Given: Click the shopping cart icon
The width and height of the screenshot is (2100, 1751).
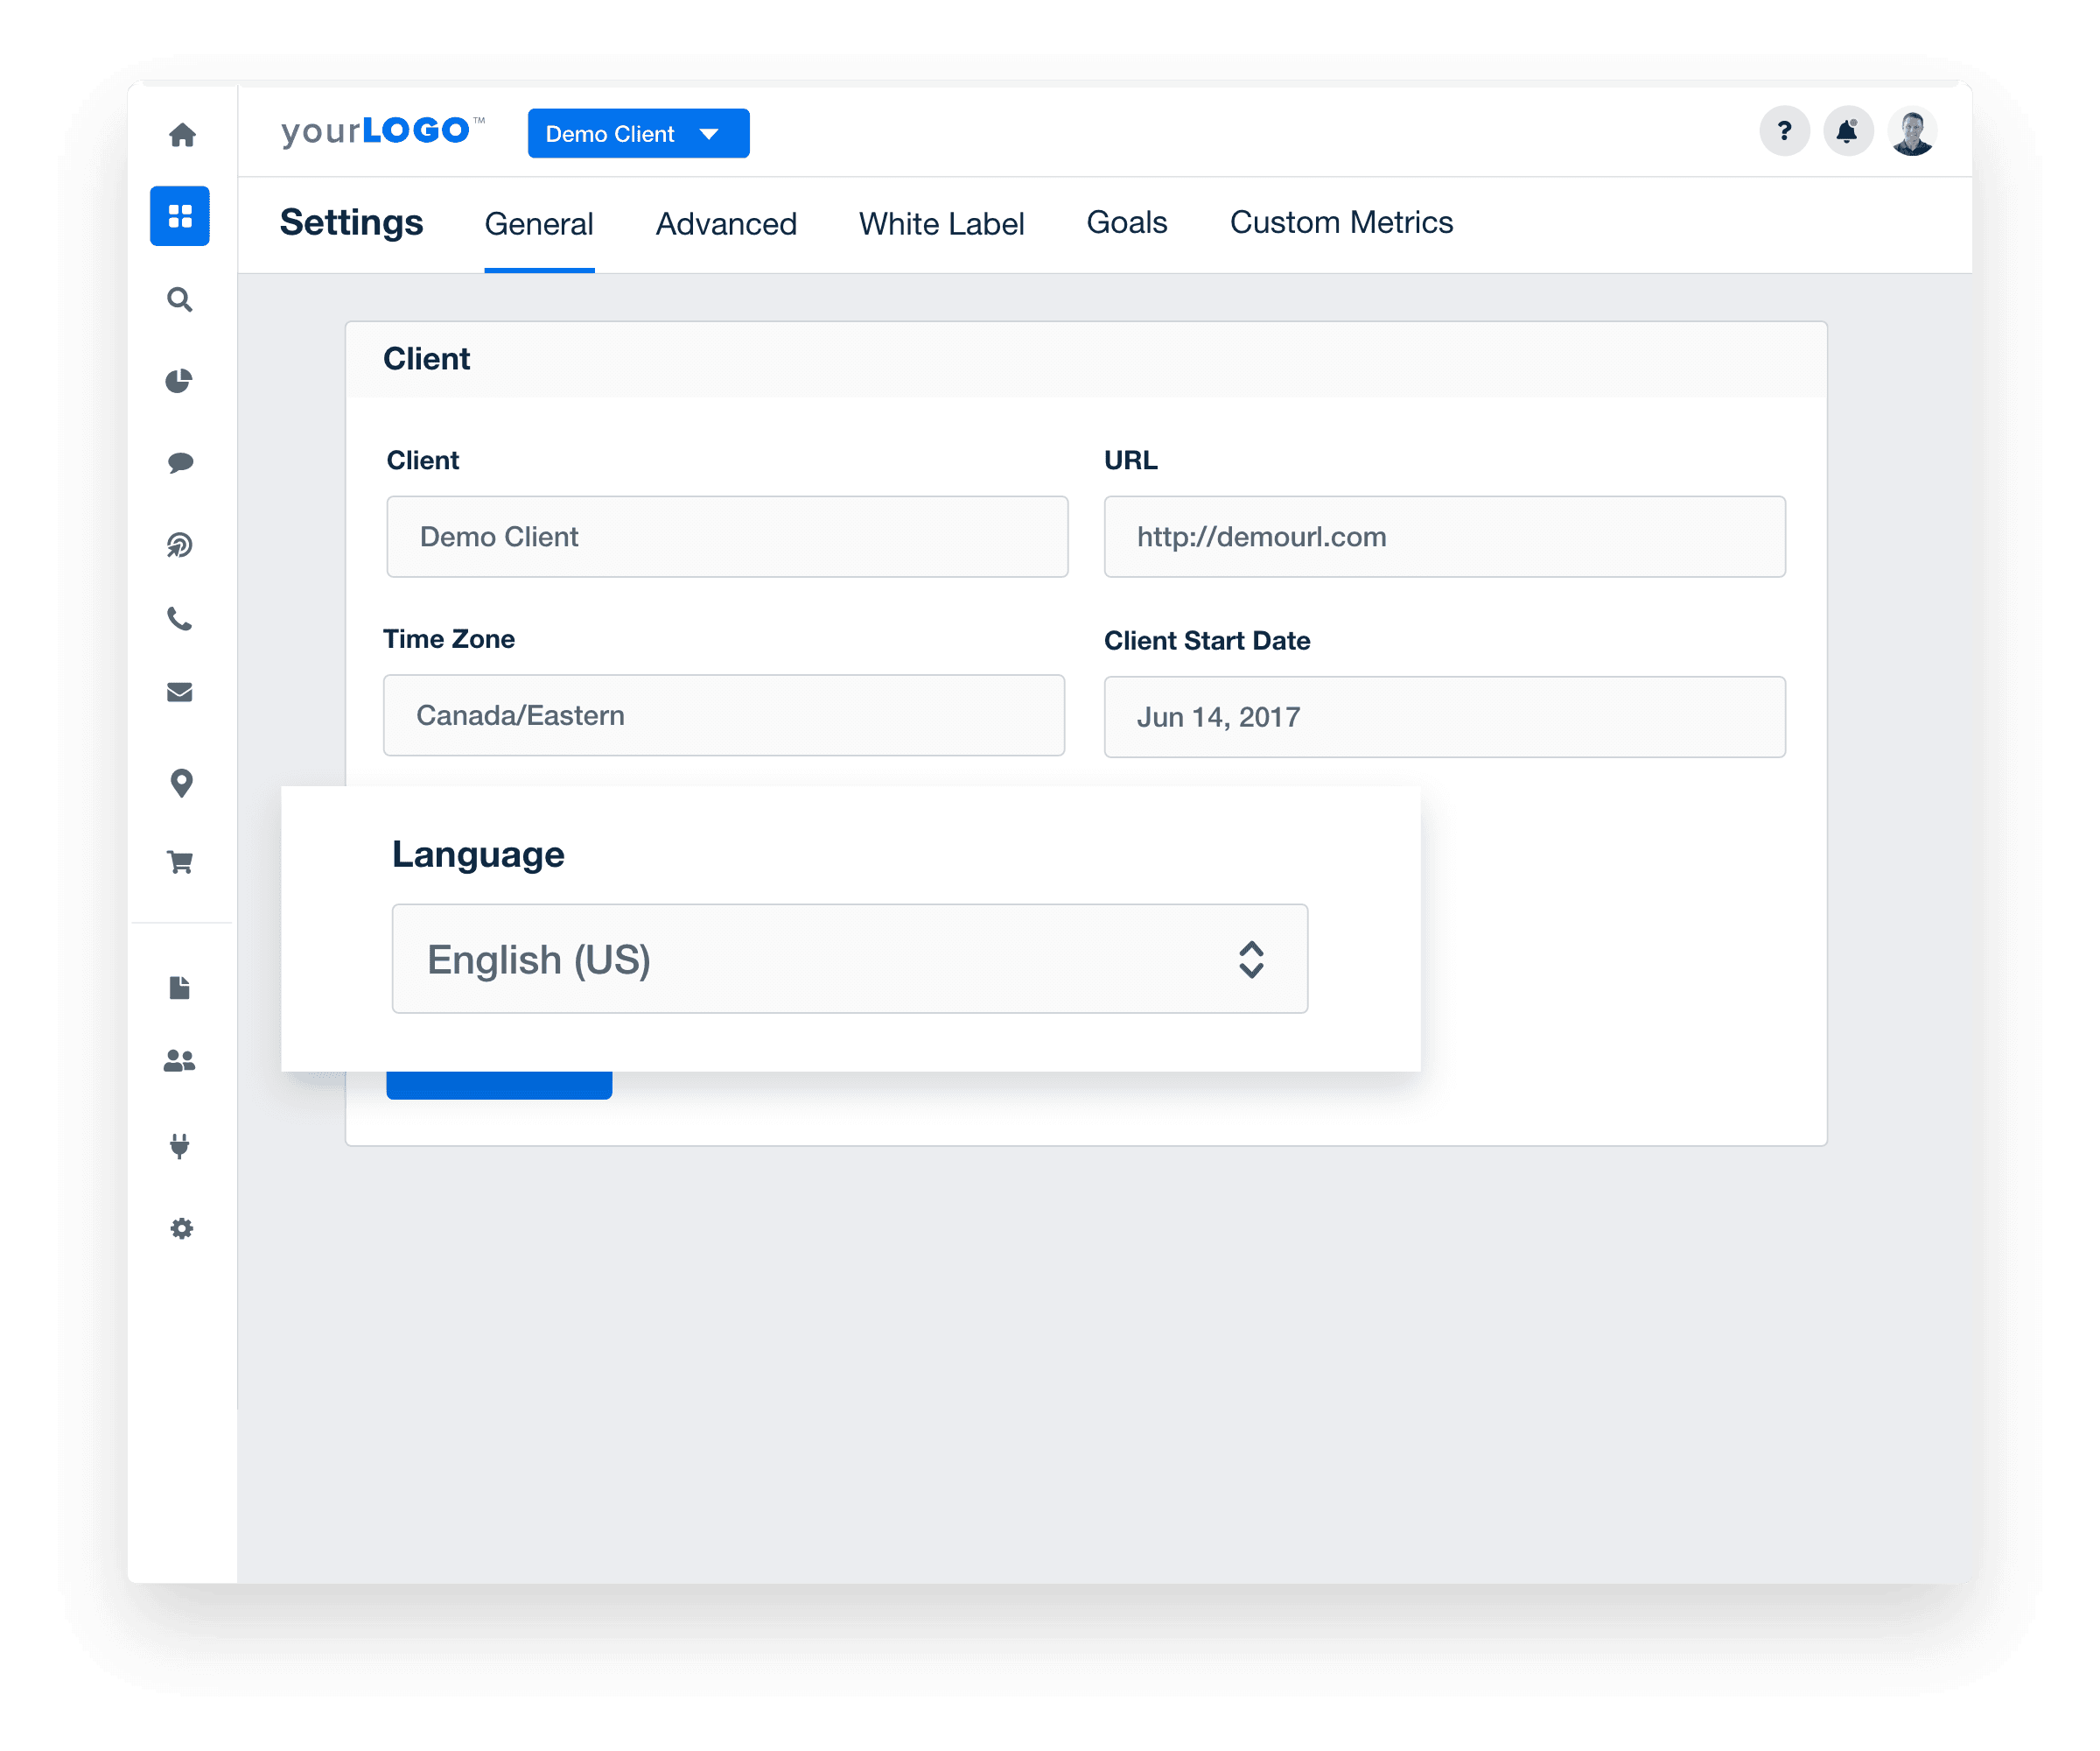Looking at the screenshot, I should coord(181,862).
